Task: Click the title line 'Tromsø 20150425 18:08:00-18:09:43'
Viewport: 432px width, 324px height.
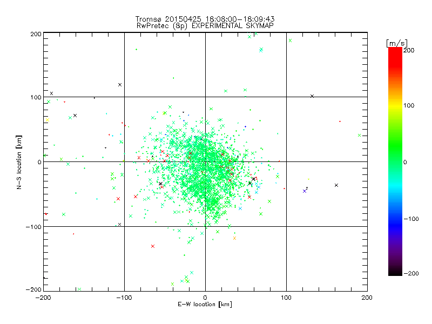Action: [205, 19]
